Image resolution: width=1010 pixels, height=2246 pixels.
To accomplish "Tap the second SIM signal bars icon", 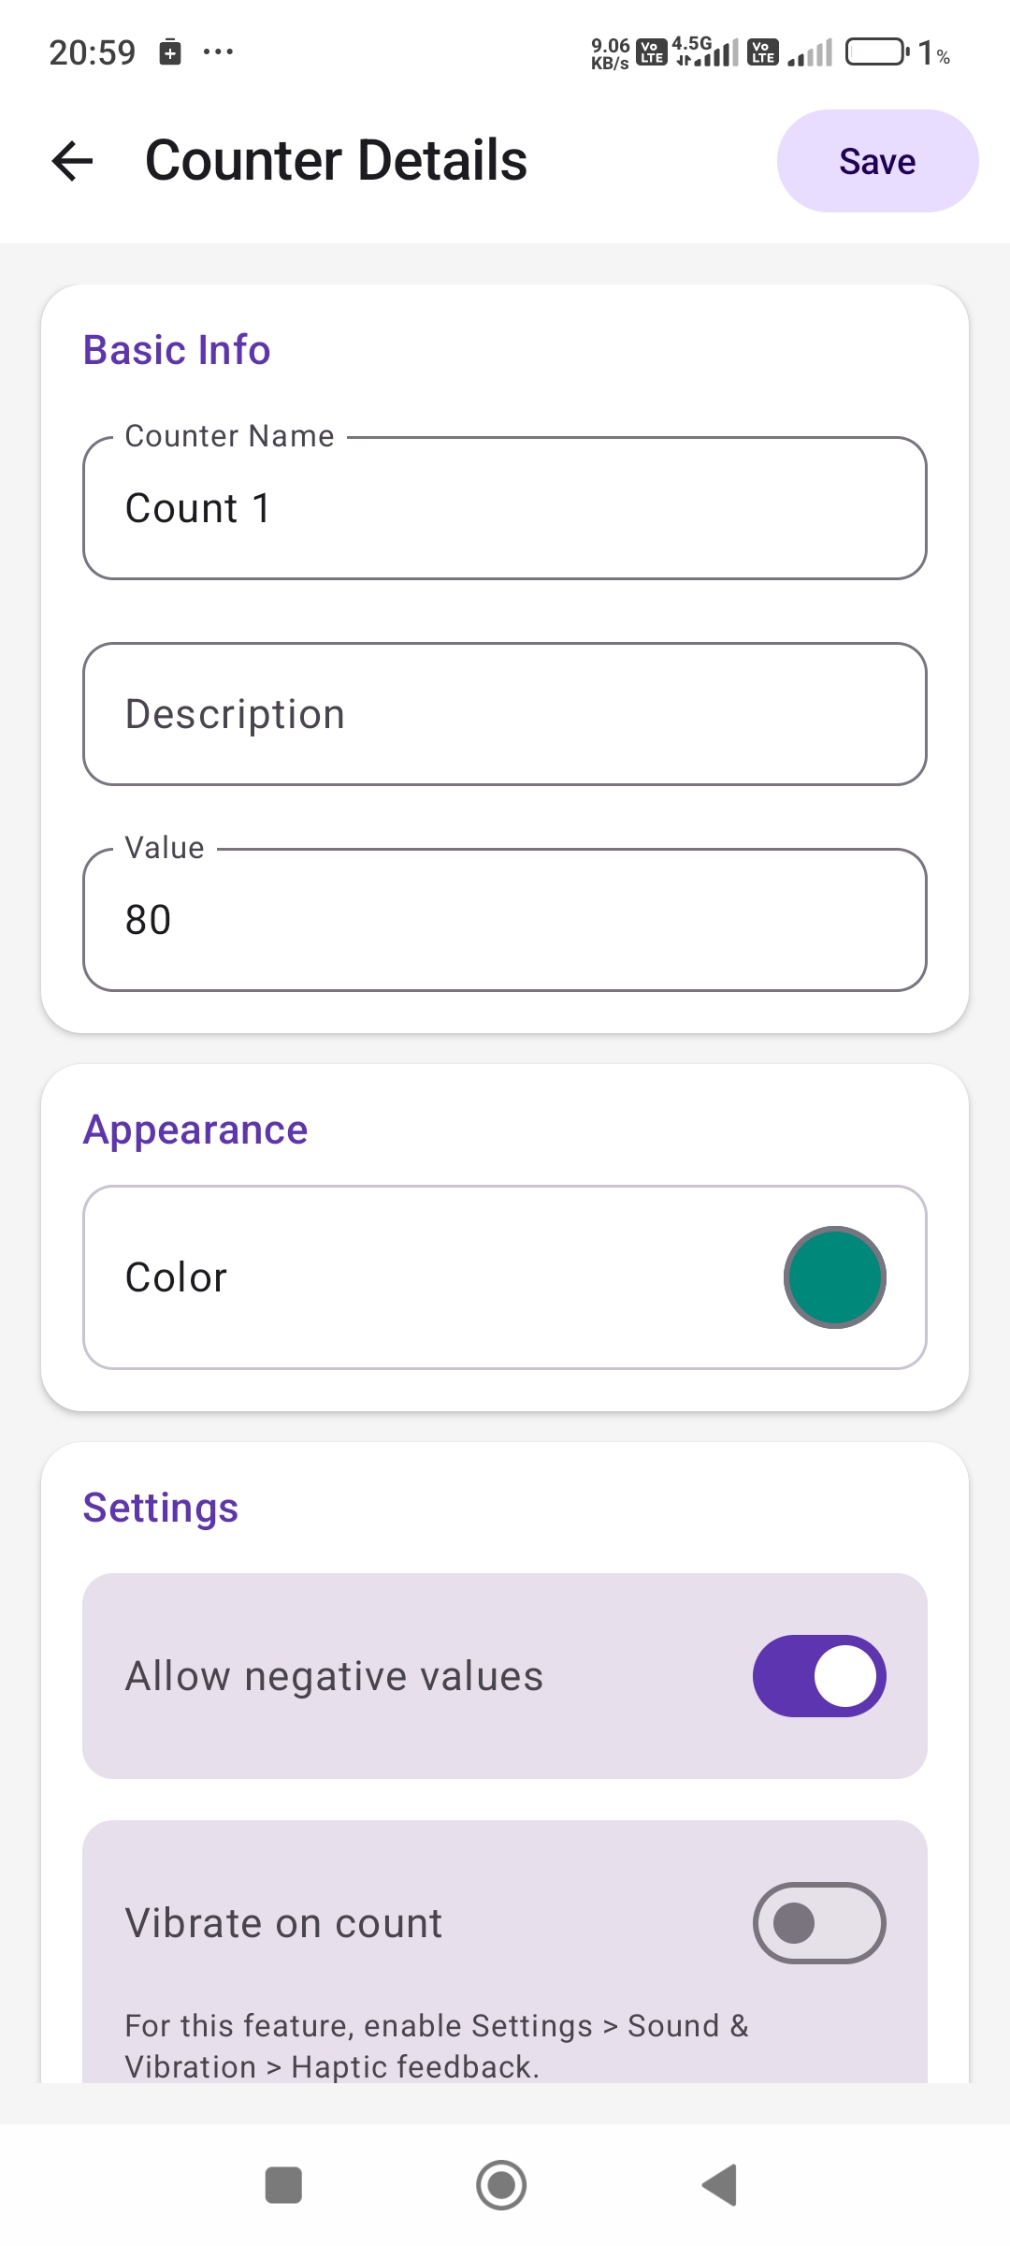I will (810, 53).
